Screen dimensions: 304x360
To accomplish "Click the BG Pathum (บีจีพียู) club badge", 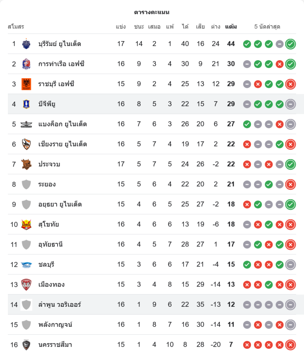I will pos(26,104).
